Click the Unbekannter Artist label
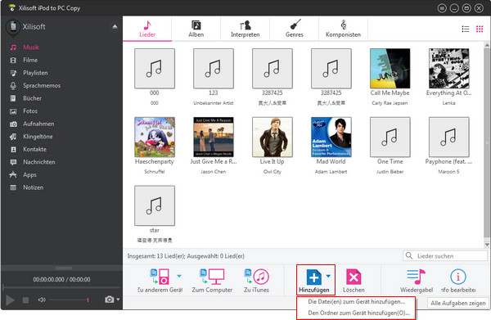 [214, 103]
